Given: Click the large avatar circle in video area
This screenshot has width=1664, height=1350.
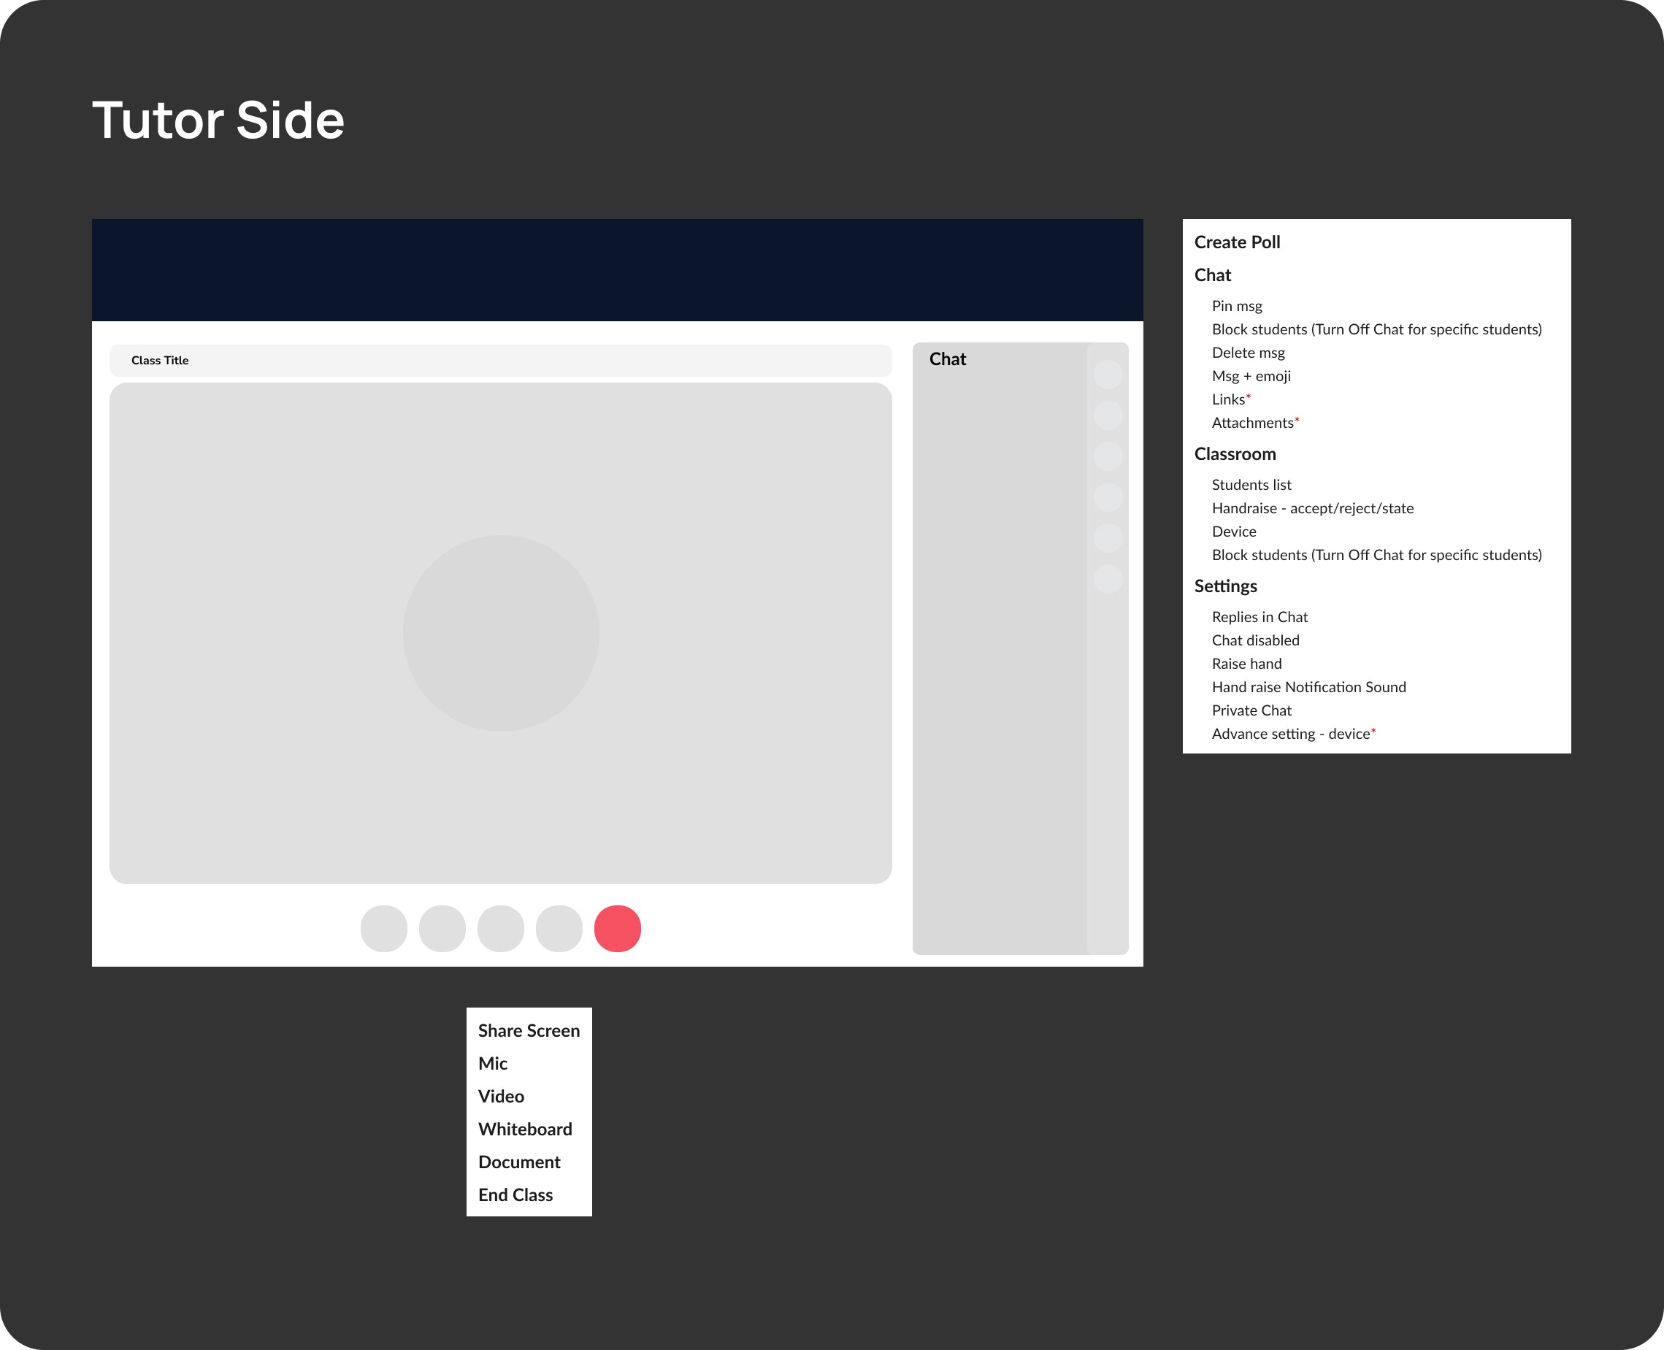Looking at the screenshot, I should click(501, 633).
